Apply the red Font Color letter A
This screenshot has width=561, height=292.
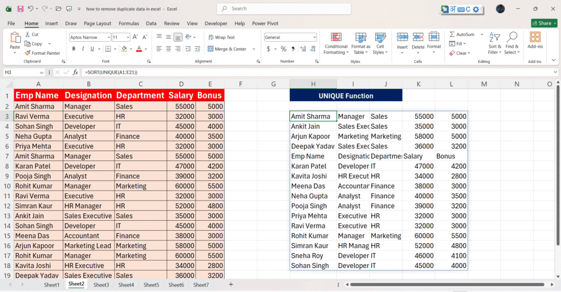tap(139, 49)
